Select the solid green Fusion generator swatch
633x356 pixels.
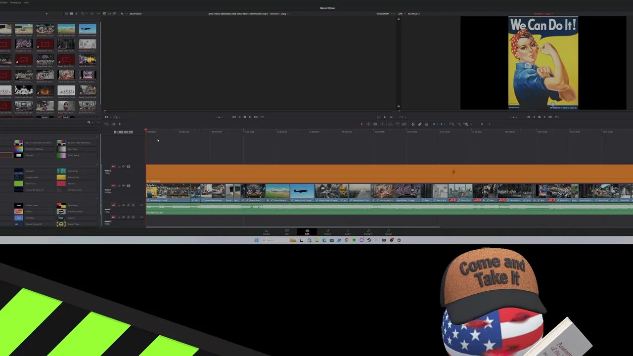(19, 183)
